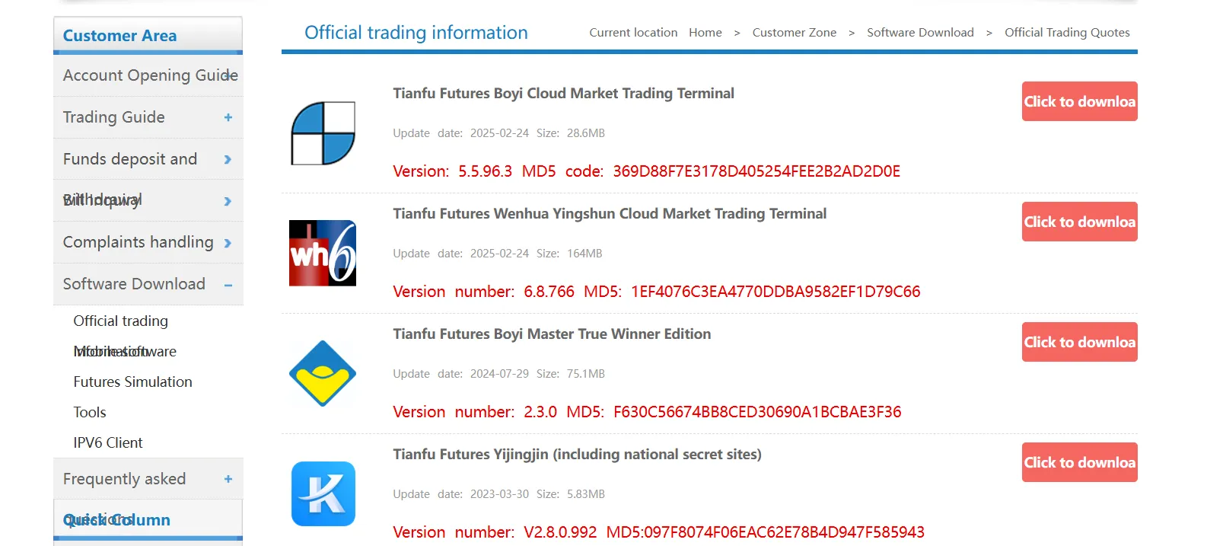This screenshot has height=546, width=1207.
Task: Click version text 5.5.96.3 MD5 line
Action: 646,171
